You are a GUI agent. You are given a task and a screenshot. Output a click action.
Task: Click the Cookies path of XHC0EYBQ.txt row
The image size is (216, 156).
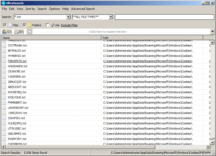point(148,92)
